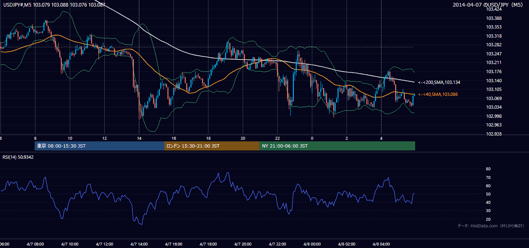The width and height of the screenshot is (529, 248).
Task: Click the 102.928 price axis label
Action: (494, 134)
